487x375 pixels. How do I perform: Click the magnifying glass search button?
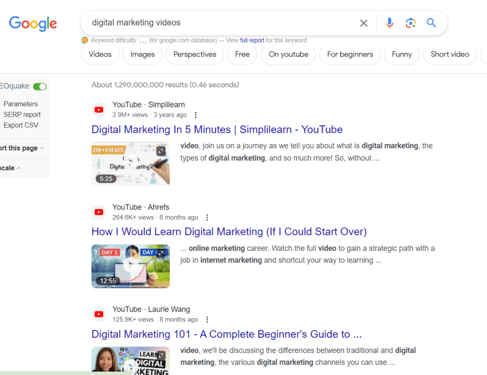(431, 23)
